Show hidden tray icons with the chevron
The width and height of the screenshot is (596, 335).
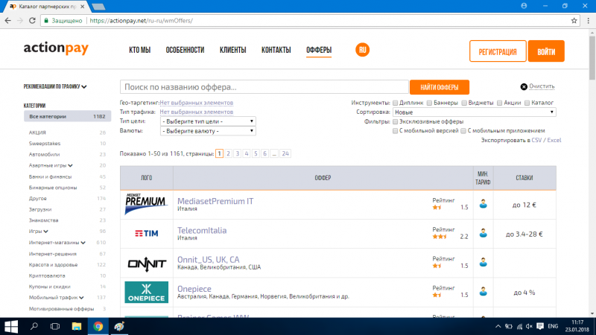pos(498,326)
